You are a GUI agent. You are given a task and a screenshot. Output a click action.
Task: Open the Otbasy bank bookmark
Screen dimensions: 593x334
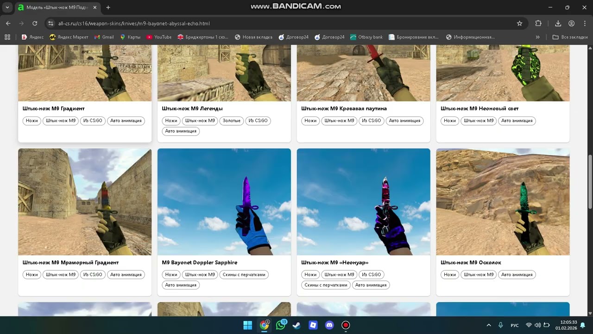(x=366, y=37)
